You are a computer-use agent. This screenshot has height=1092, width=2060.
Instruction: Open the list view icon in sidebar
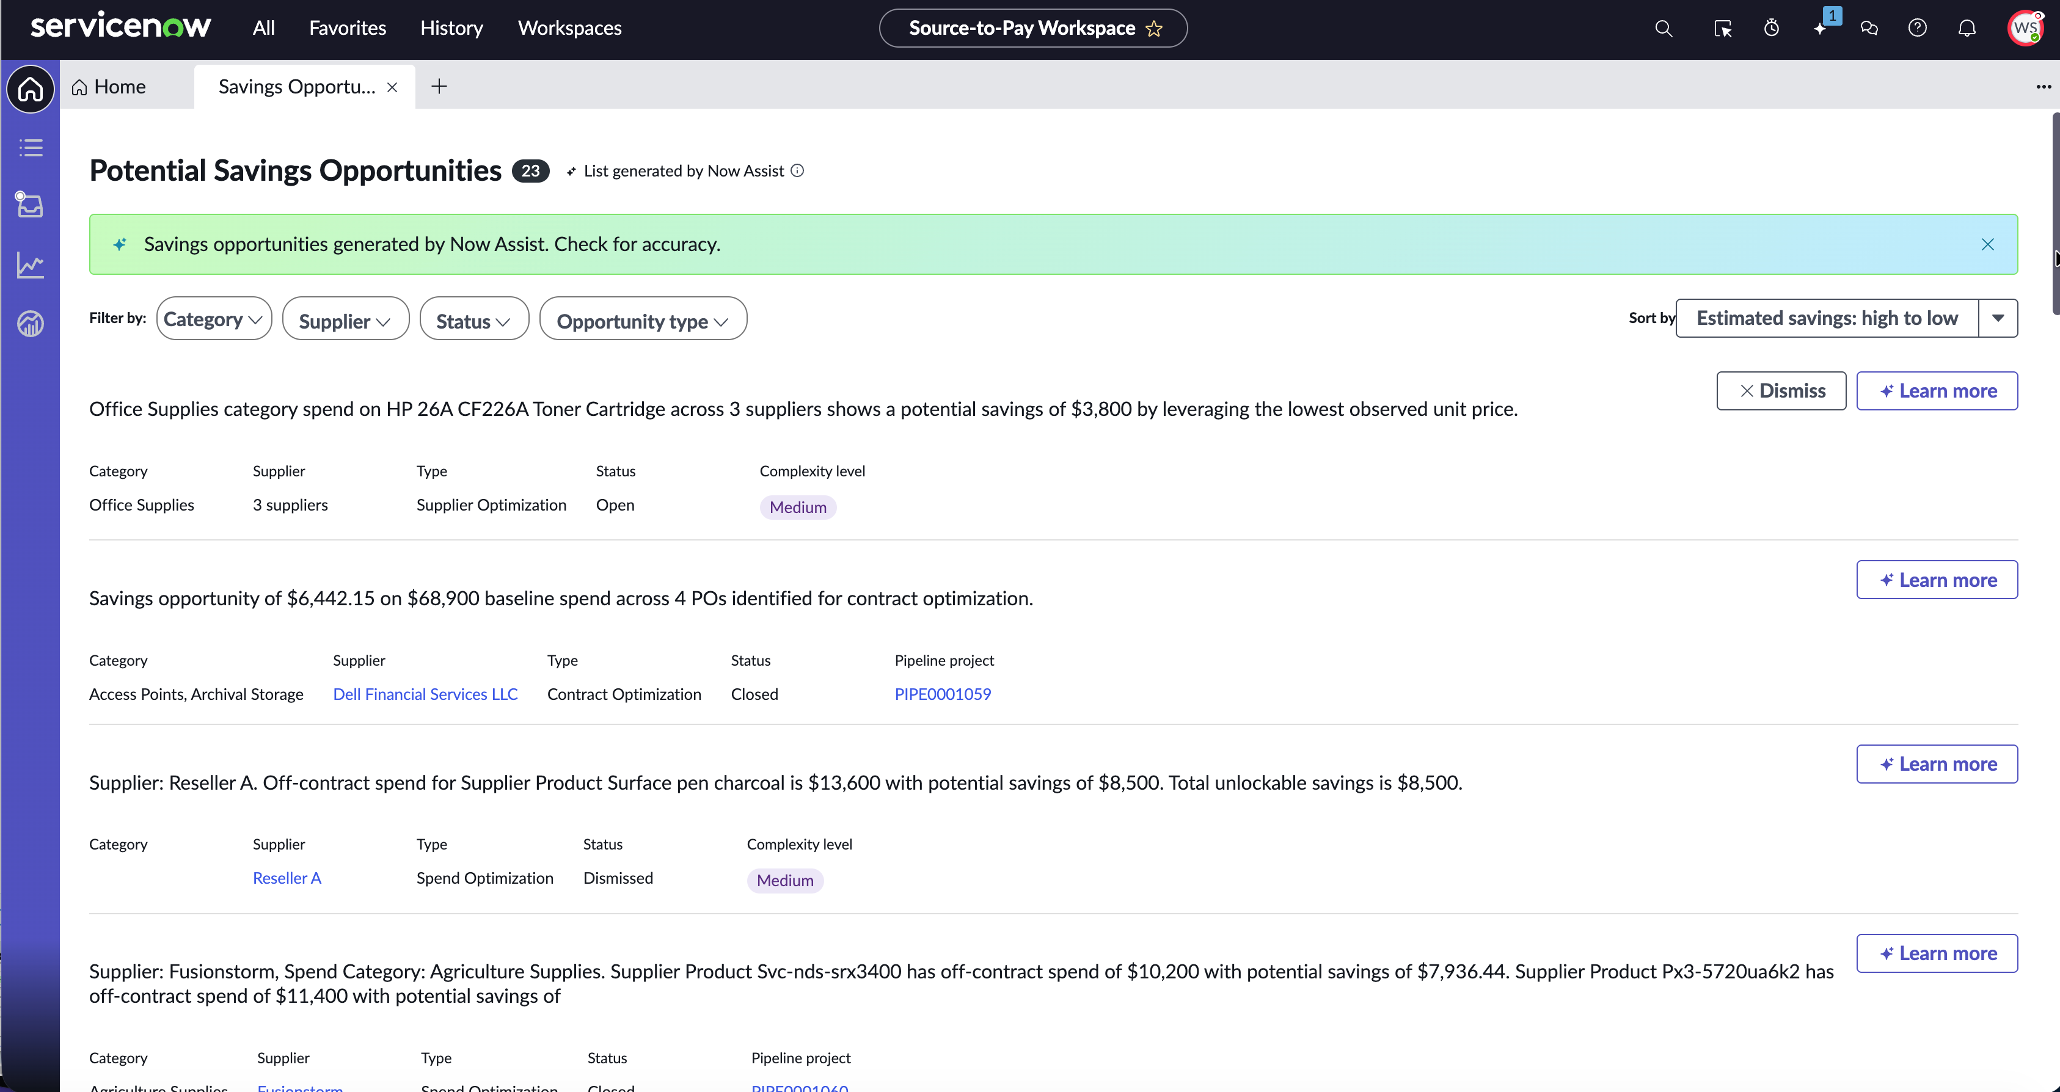[31, 148]
